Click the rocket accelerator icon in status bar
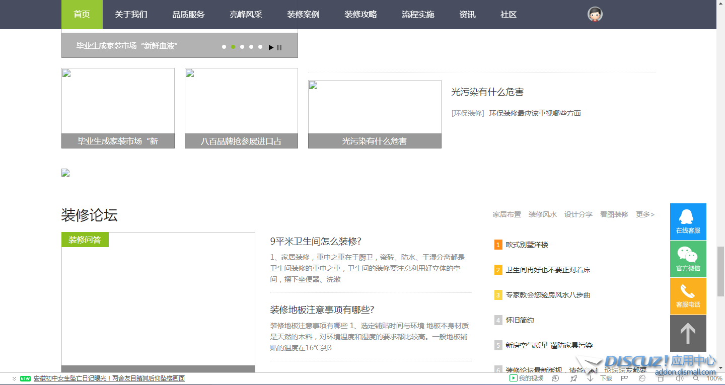The image size is (725, 385). [x=573, y=378]
